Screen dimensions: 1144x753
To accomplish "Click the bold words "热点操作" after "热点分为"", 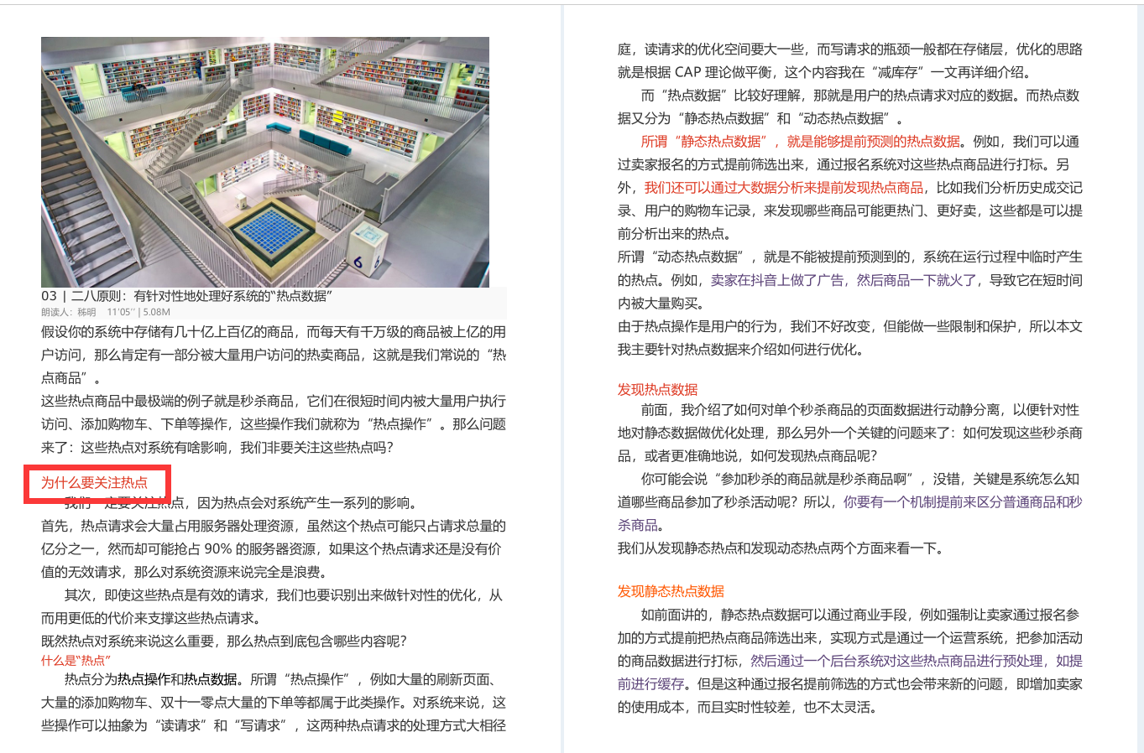I will [144, 679].
